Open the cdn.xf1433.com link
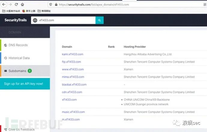The height and width of the screenshot is (132, 207). click(72, 92)
